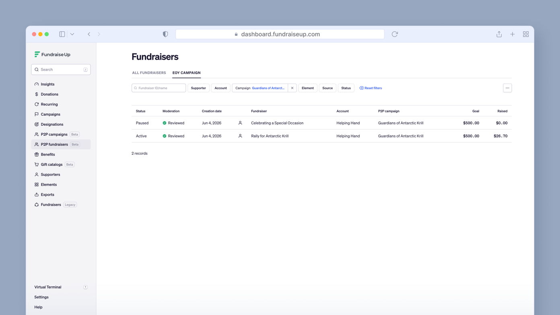The width and height of the screenshot is (560, 315).
Task: Click the $0.00 raised amount
Action: click(x=502, y=123)
